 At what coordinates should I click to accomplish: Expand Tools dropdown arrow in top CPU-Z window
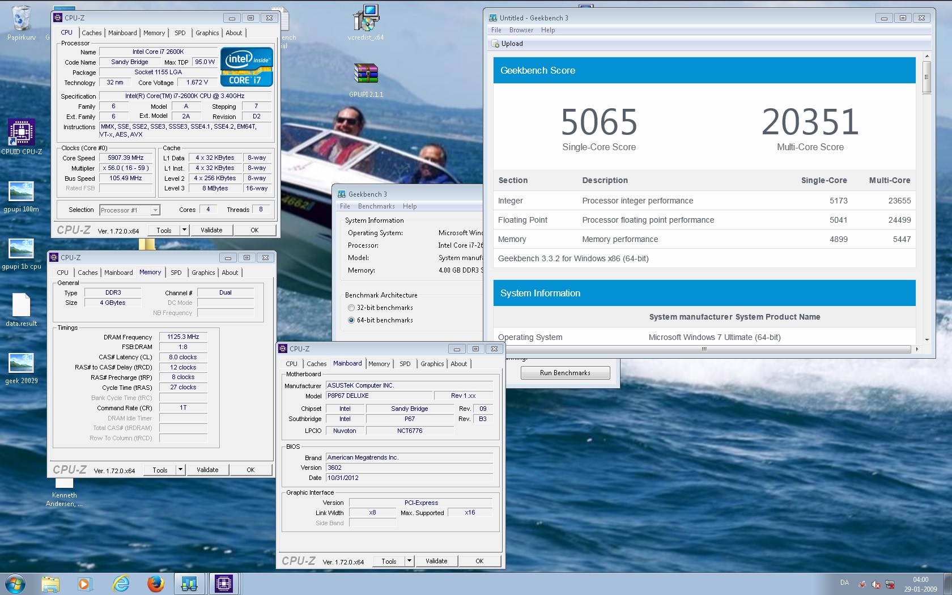(x=184, y=230)
